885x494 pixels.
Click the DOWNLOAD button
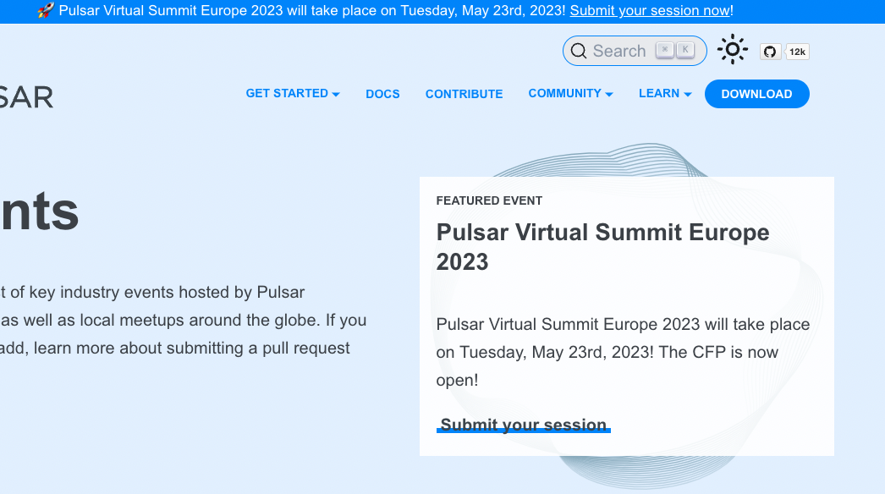tap(757, 94)
